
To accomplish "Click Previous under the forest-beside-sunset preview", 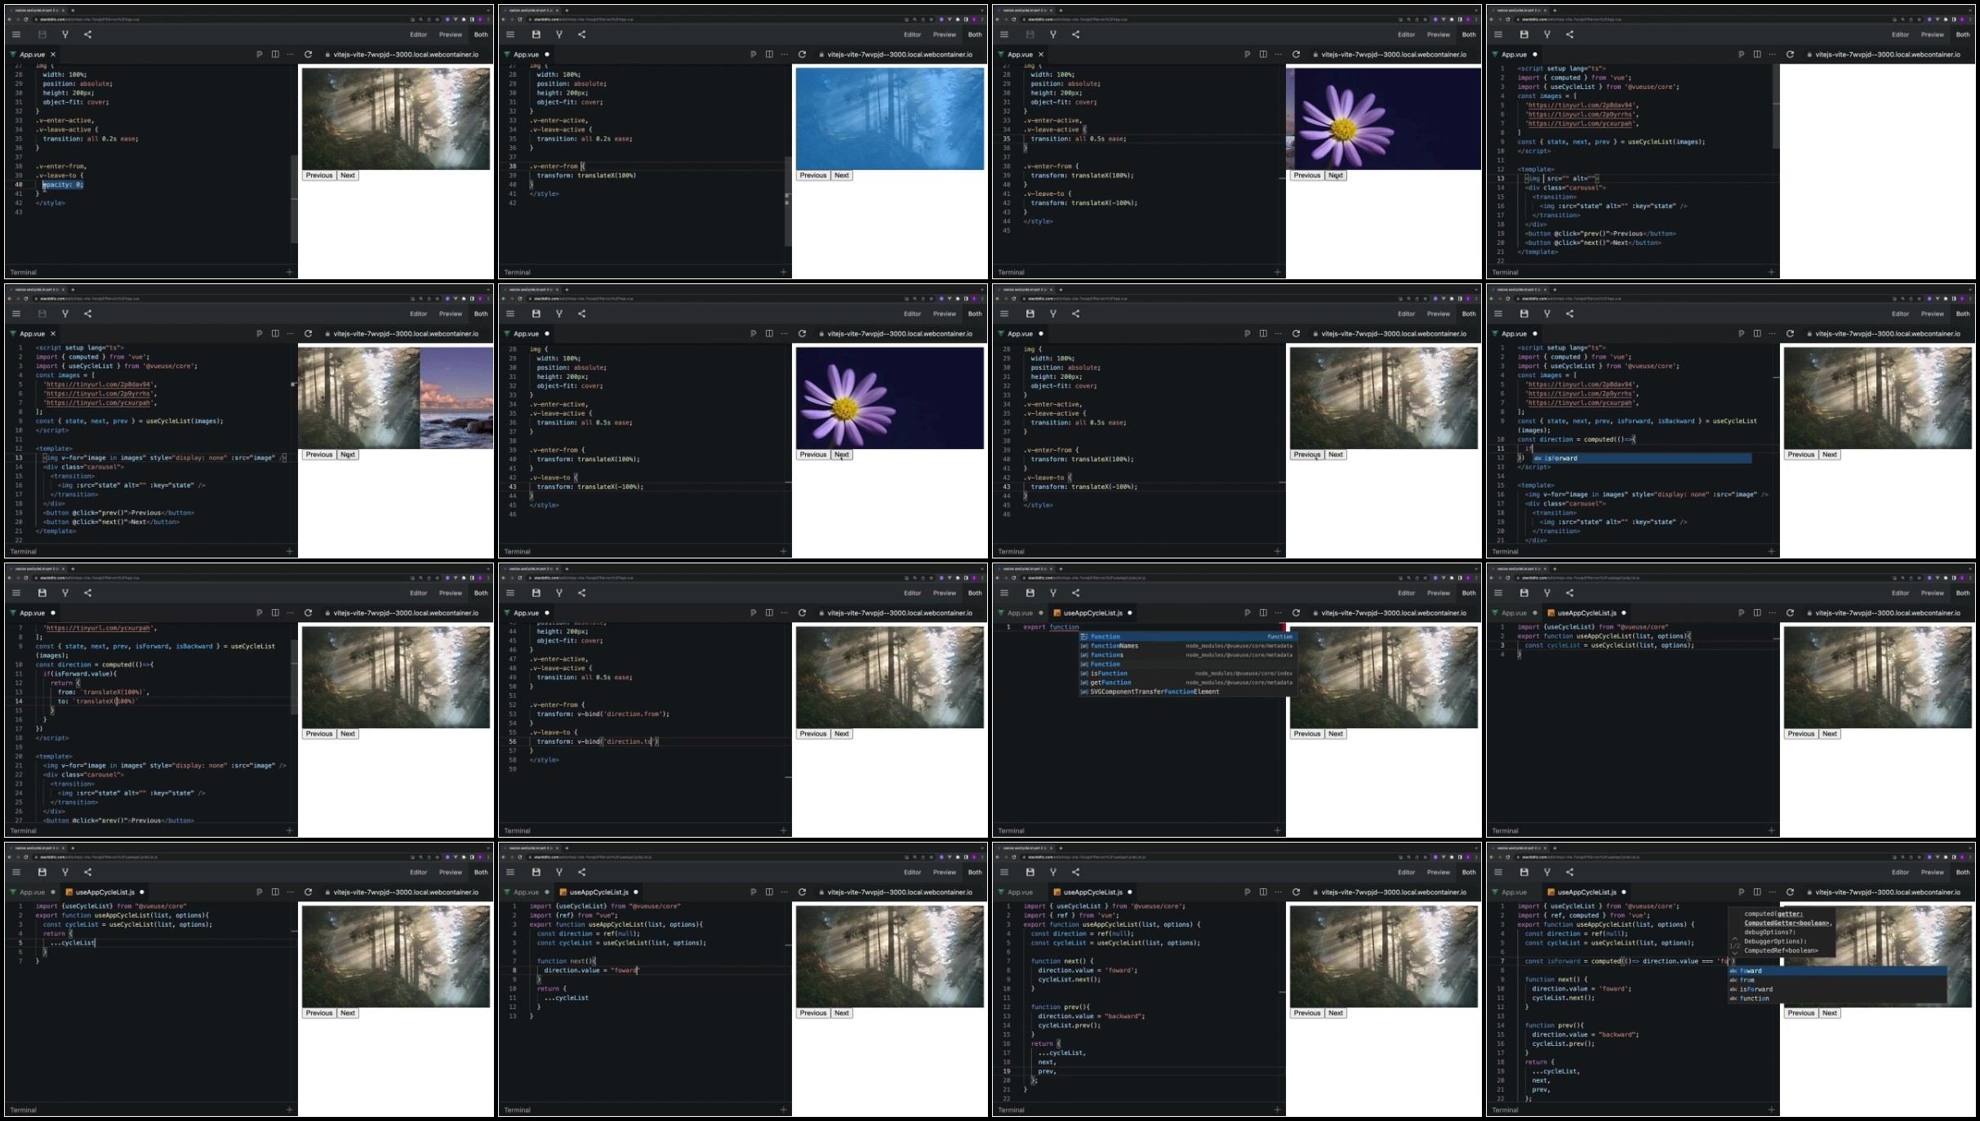I will click(x=319, y=455).
